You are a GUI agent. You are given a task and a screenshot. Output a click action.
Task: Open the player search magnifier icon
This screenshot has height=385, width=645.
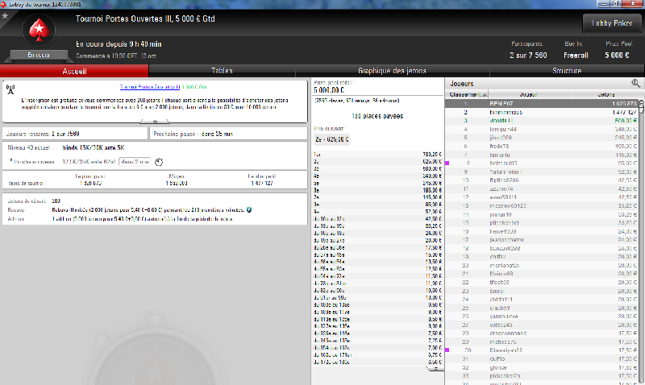point(635,84)
